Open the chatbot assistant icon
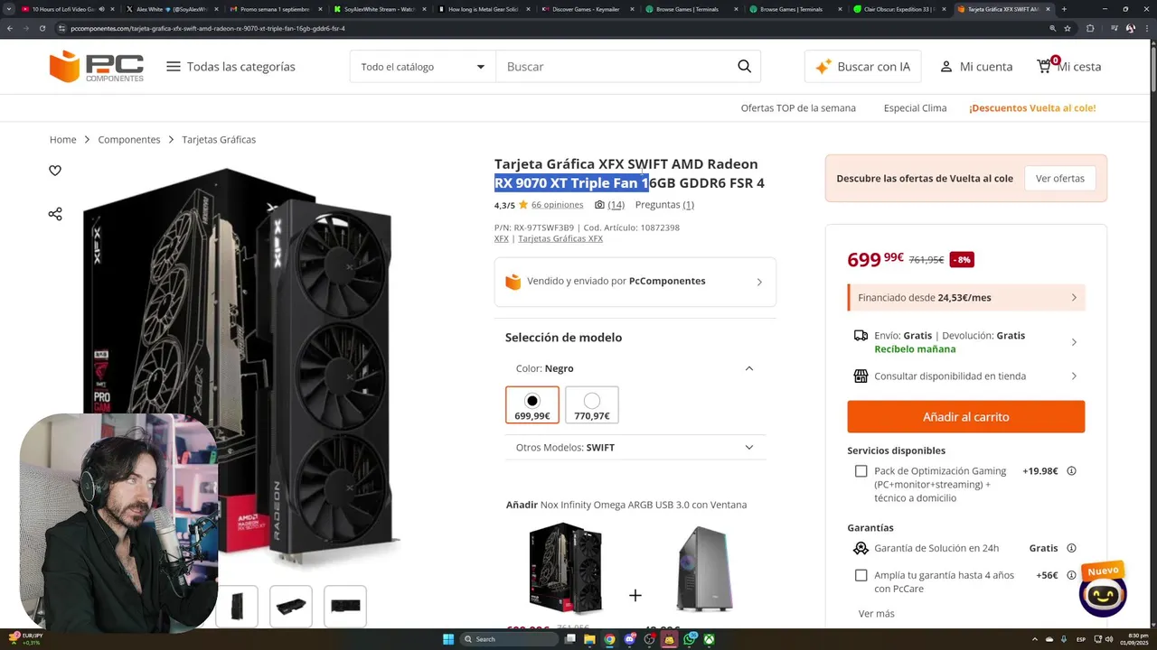Viewport: 1157px width, 650px height. 1103,593
